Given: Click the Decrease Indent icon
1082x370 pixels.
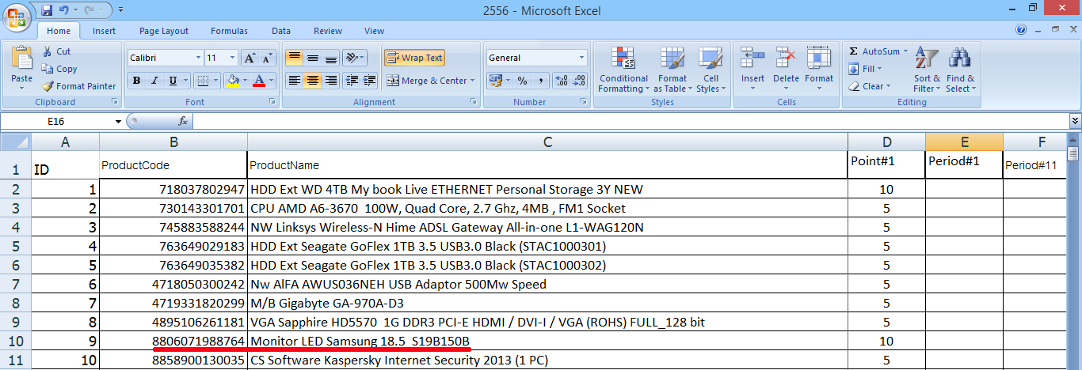Looking at the screenshot, I should tap(352, 81).
